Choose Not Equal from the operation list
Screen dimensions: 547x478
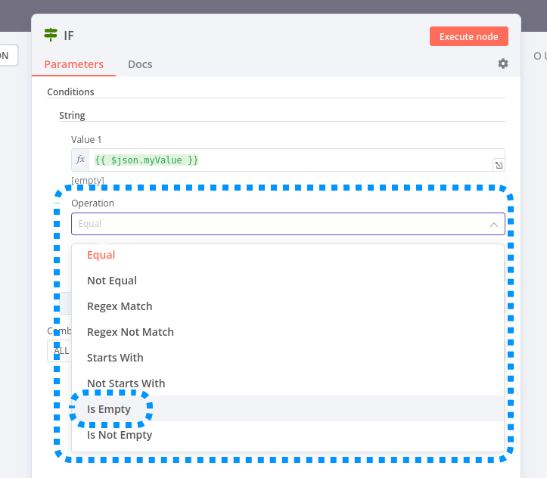pos(112,281)
